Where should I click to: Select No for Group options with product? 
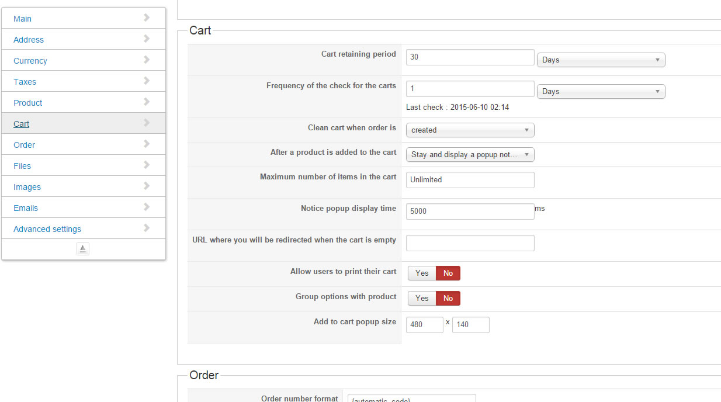(448, 298)
